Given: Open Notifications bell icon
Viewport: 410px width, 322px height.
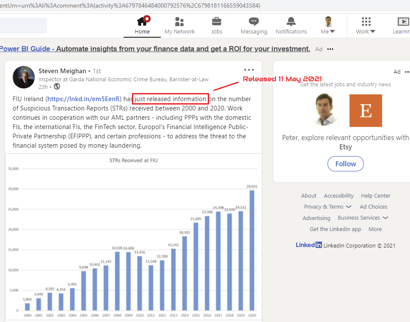Looking at the screenshot, I should [291, 22].
